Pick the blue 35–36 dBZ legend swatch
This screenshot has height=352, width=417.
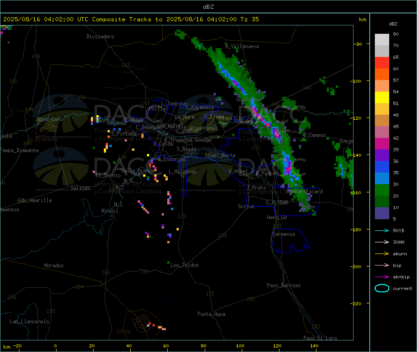tap(382, 167)
